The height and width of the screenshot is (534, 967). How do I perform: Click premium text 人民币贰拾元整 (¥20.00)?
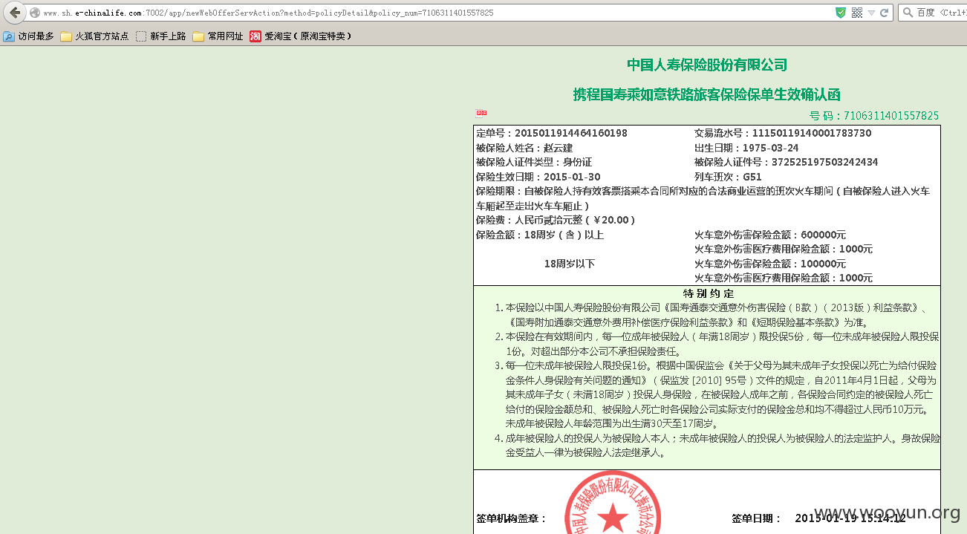pos(576,221)
